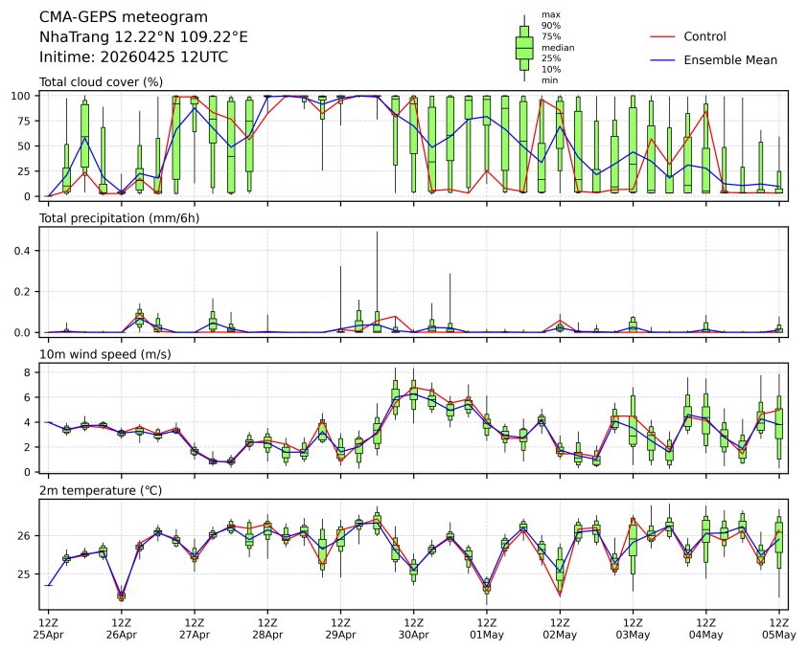The image size is (807, 651).
Task: Click the 12Z 30Apr time axis label
Action: (x=413, y=628)
